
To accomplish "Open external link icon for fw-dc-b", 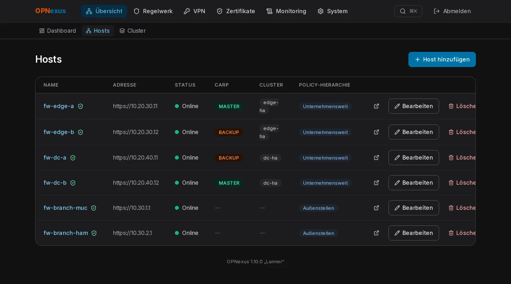I will point(376,183).
